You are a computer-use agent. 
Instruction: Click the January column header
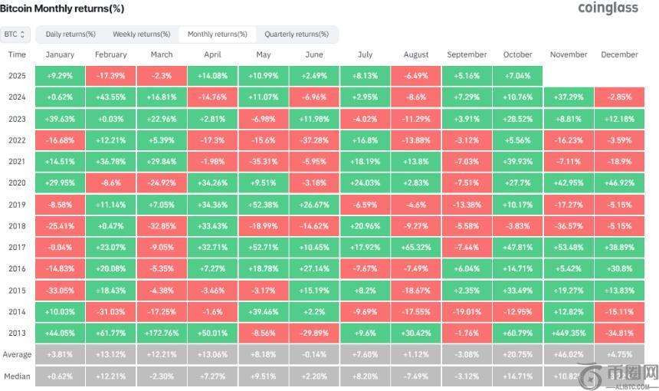point(60,54)
